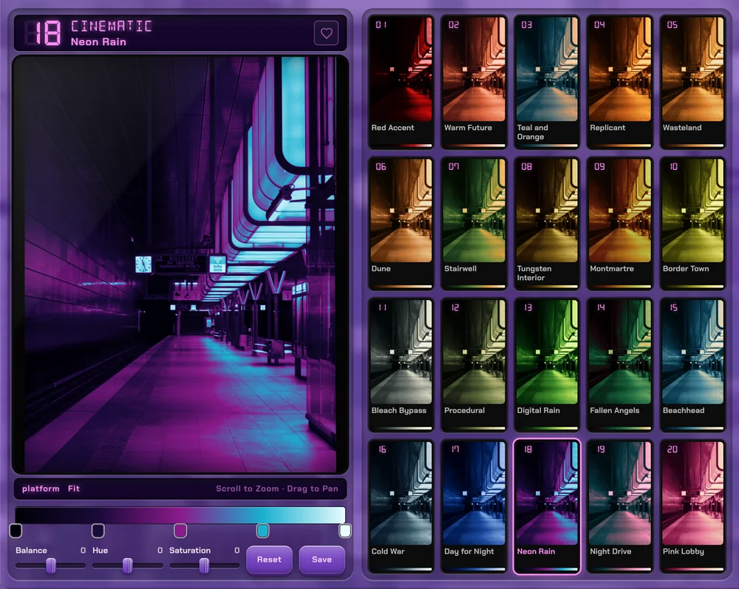
Task: Select the Bleach Bypass preset
Action: [x=401, y=365]
